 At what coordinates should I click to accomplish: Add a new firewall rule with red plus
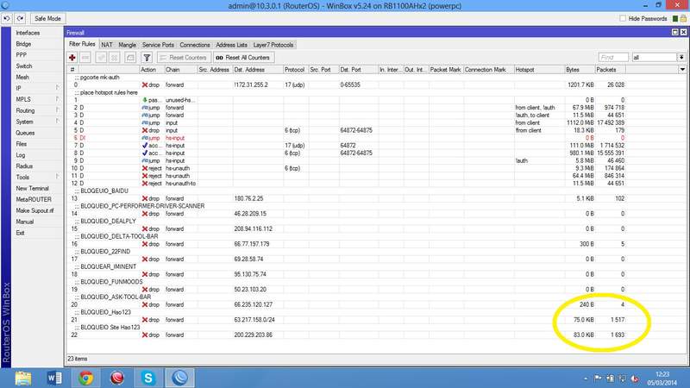[x=72, y=58]
